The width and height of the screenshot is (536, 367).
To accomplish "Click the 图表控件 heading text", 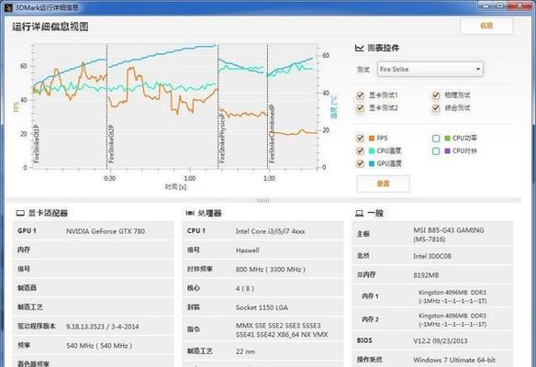I will (x=383, y=48).
